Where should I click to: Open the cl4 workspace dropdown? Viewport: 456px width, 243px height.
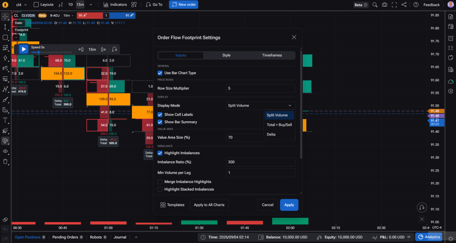click(21, 4)
